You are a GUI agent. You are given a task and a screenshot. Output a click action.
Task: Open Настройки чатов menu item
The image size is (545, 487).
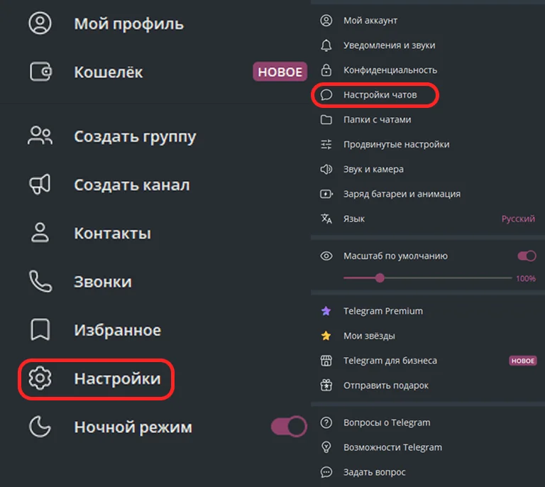(380, 94)
